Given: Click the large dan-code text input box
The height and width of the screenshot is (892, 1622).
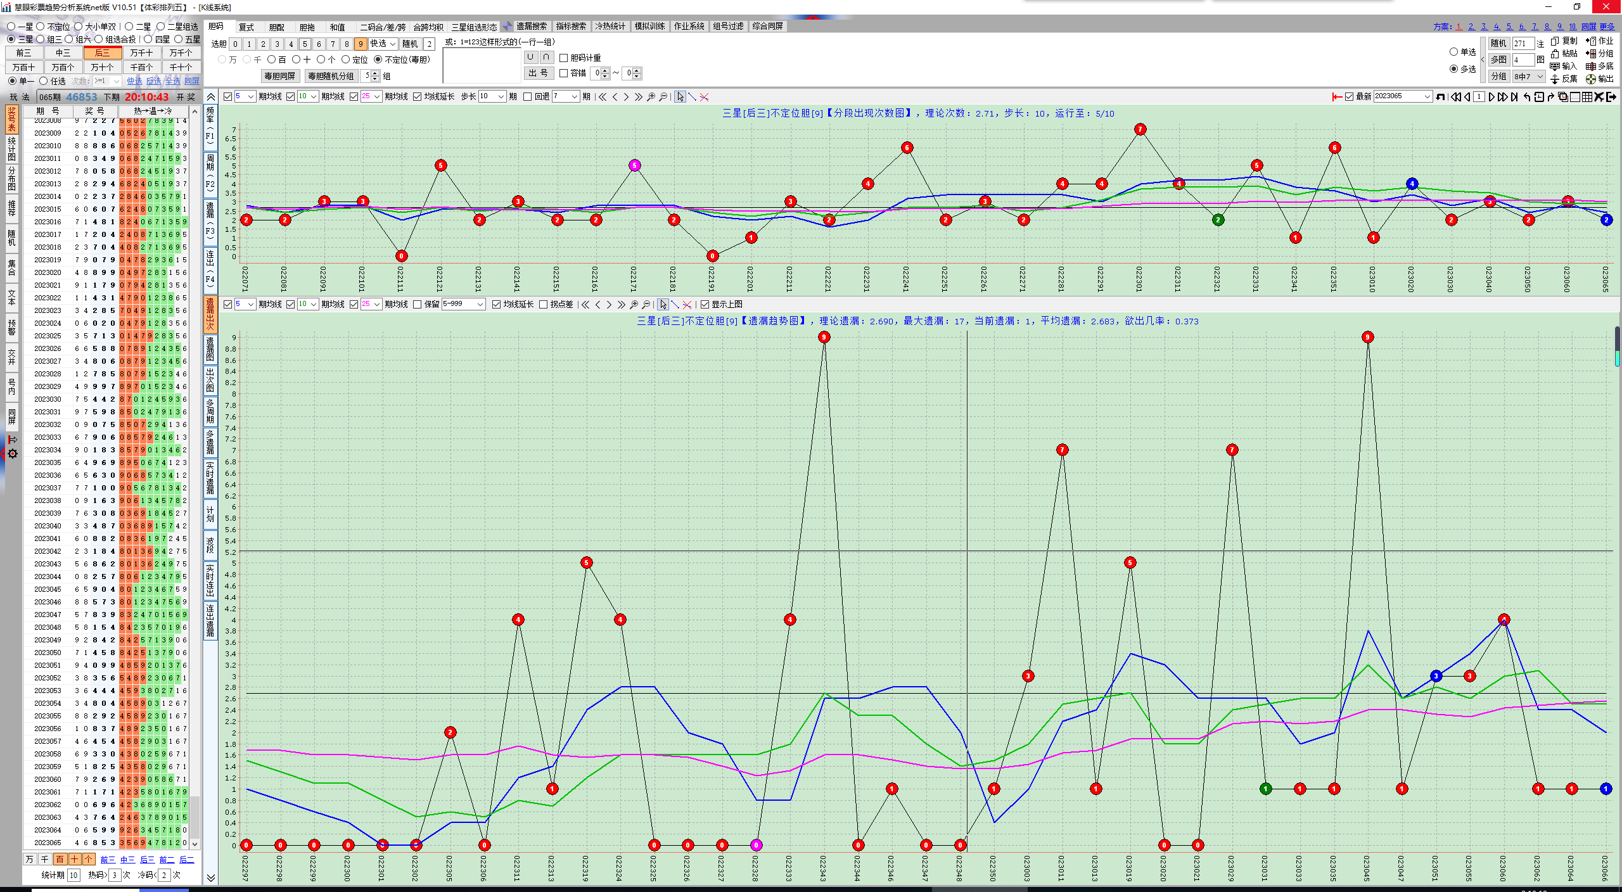Looking at the screenshot, I should point(482,65).
